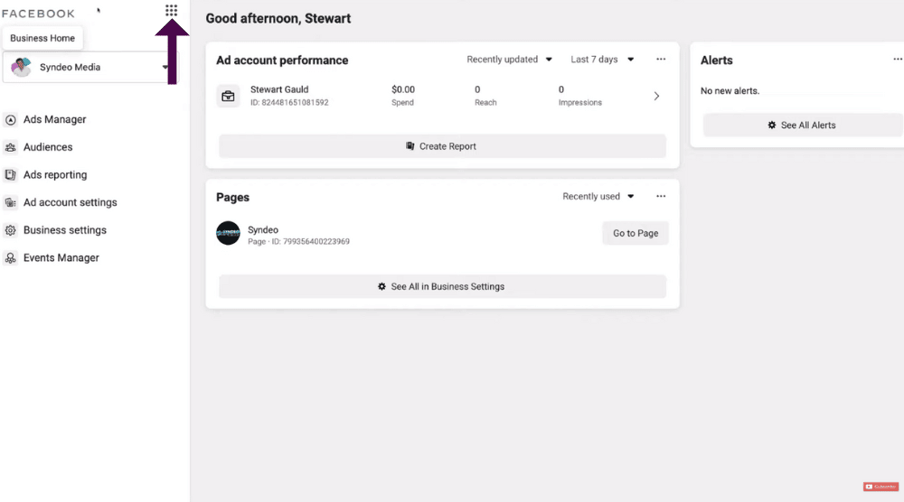904x502 pixels.
Task: Click the Syndeo page ID text
Action: [x=298, y=242]
